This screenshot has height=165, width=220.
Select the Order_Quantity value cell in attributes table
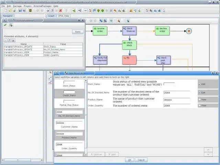[63, 55]
